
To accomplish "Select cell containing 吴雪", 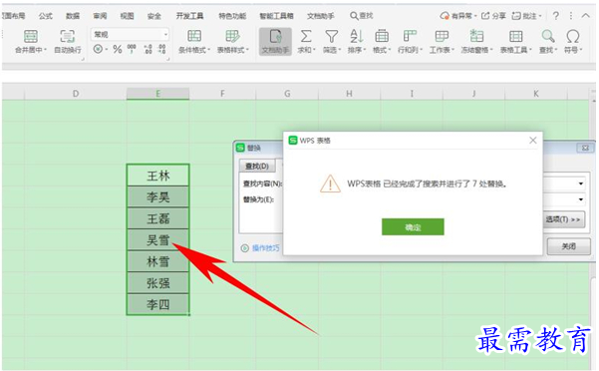I will [157, 240].
